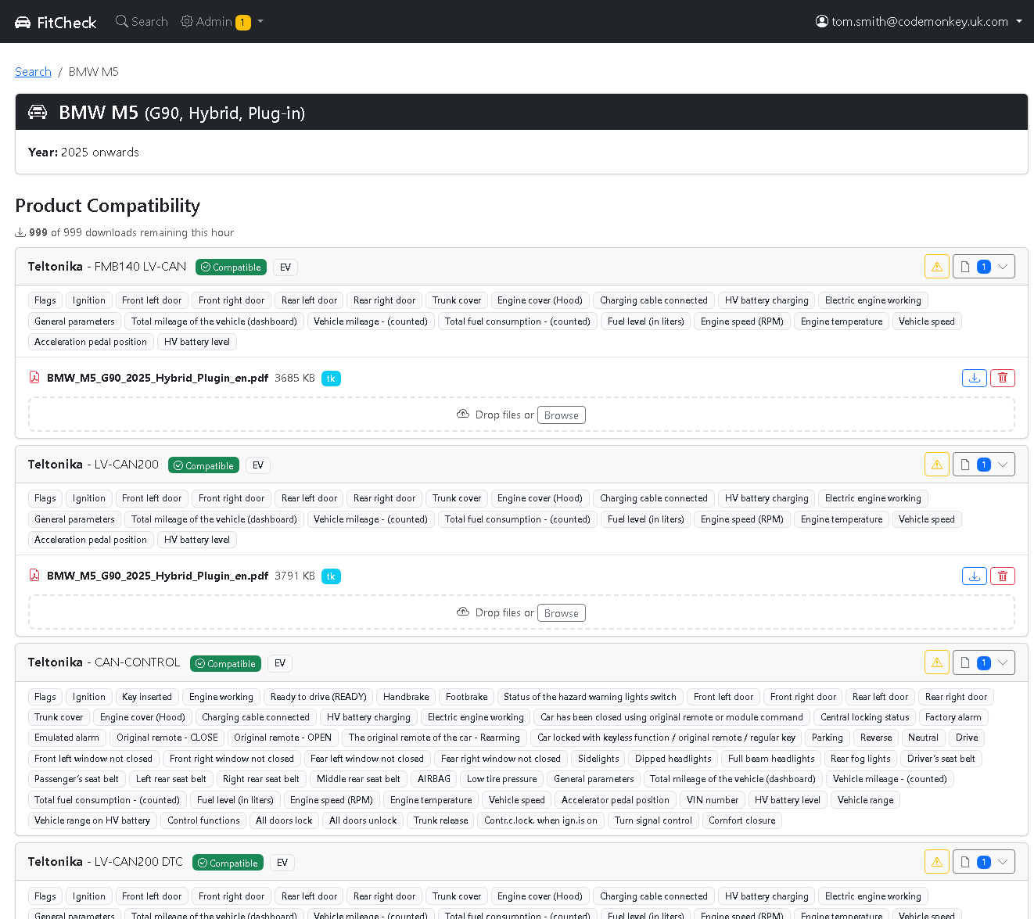Click the 'Central locking status' tag
This screenshot has width=1034, height=919.
click(865, 717)
